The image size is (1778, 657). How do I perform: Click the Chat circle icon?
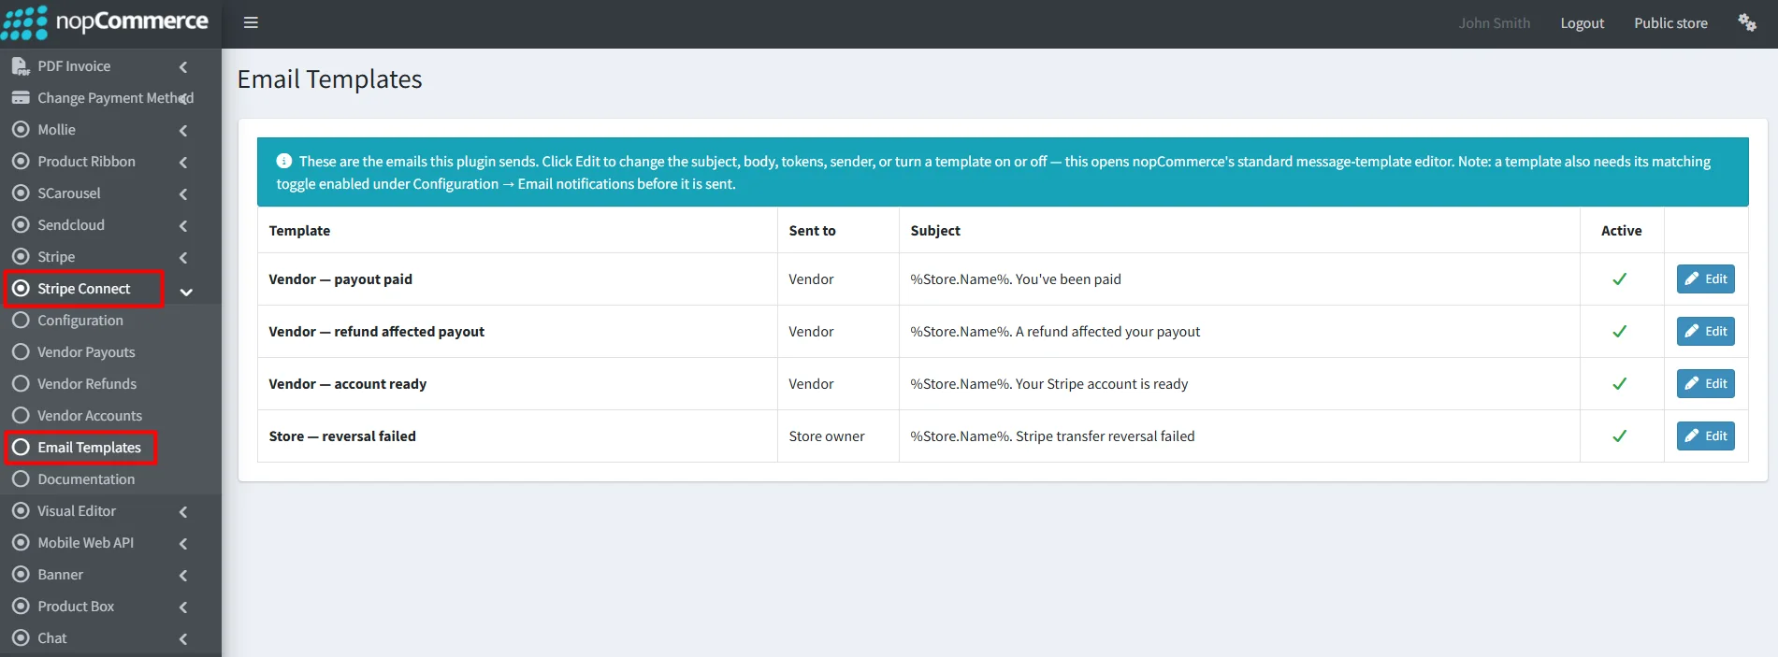21,638
